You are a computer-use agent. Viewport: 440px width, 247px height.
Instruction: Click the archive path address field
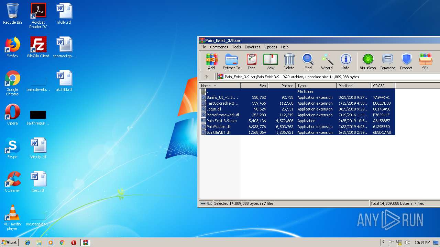click(328, 77)
